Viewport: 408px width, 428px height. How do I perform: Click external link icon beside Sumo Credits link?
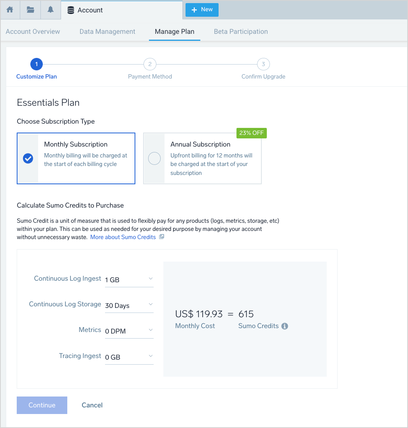[162, 237]
